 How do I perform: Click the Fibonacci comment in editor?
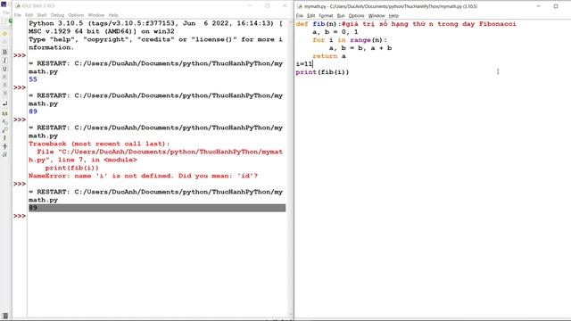coord(428,24)
